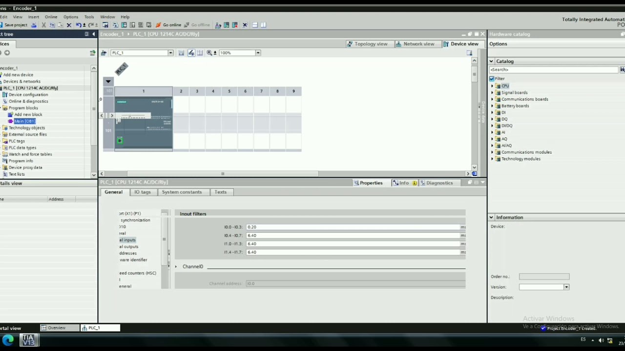Click the Stop CPU icon
This screenshot has width=625, height=351.
(235, 25)
